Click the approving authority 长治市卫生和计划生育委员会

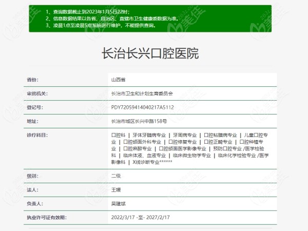pyautogui.click(x=142, y=94)
